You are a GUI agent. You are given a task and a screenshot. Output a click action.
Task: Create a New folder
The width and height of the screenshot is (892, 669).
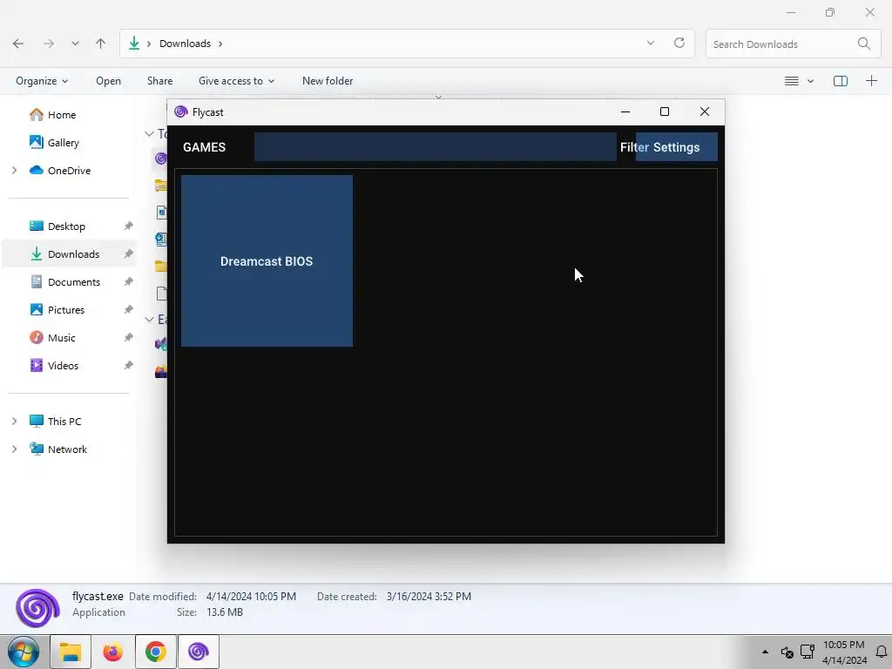point(328,81)
